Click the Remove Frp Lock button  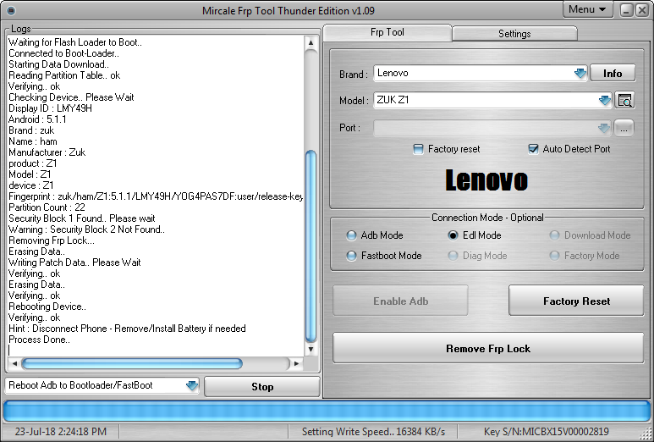coord(488,348)
